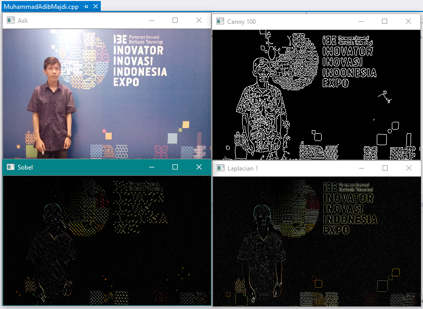Click the edge image in Canny 100 window
Viewport: 423px width, 309px height.
coord(316,93)
